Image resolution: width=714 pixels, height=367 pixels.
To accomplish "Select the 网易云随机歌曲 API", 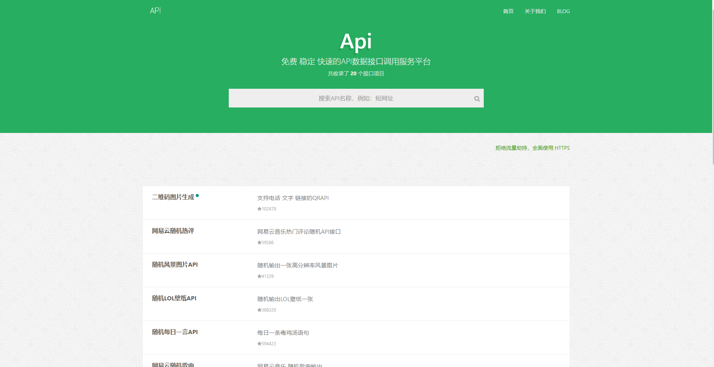I will (173, 364).
